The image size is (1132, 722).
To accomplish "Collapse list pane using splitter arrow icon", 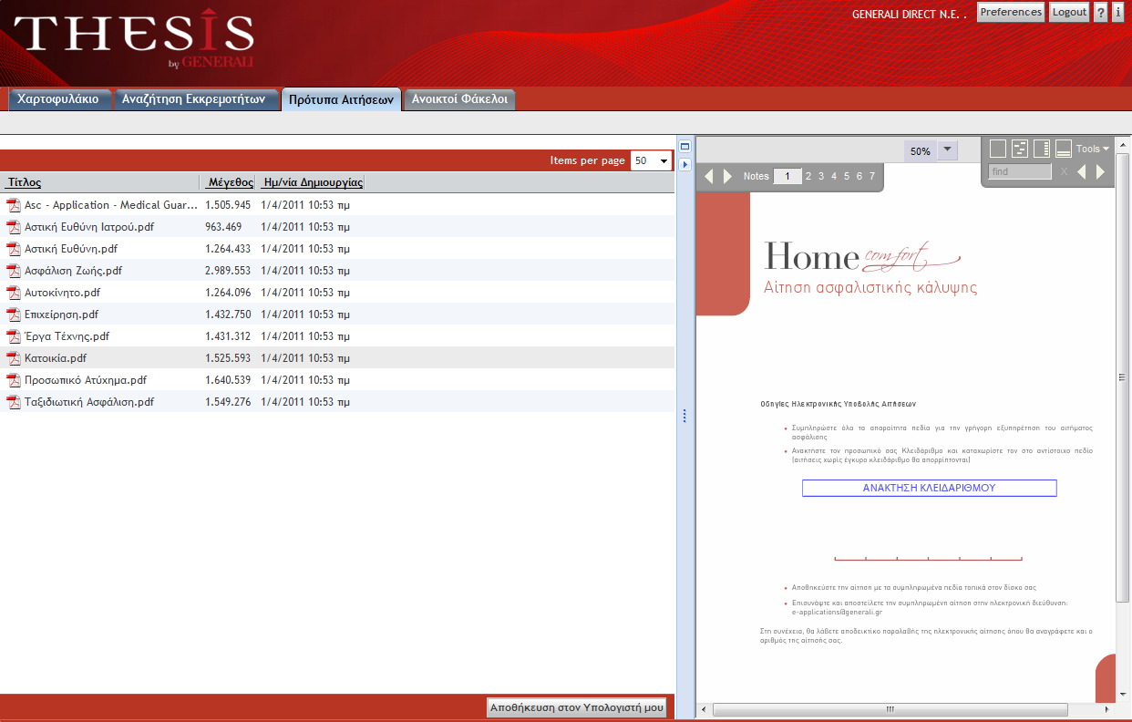I will coord(685,165).
